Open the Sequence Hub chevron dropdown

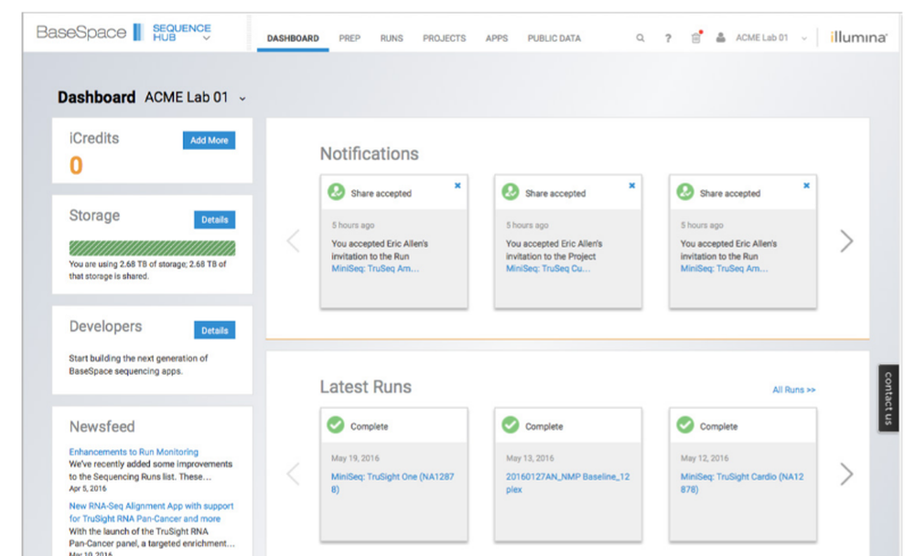click(x=207, y=40)
